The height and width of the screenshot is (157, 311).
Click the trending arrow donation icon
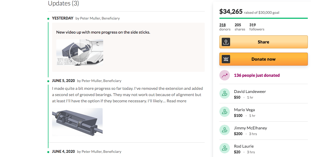pos(224,75)
